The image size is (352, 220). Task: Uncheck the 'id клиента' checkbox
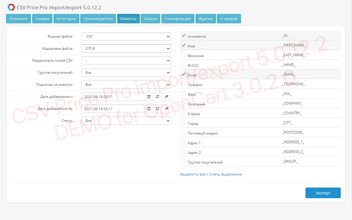click(183, 36)
